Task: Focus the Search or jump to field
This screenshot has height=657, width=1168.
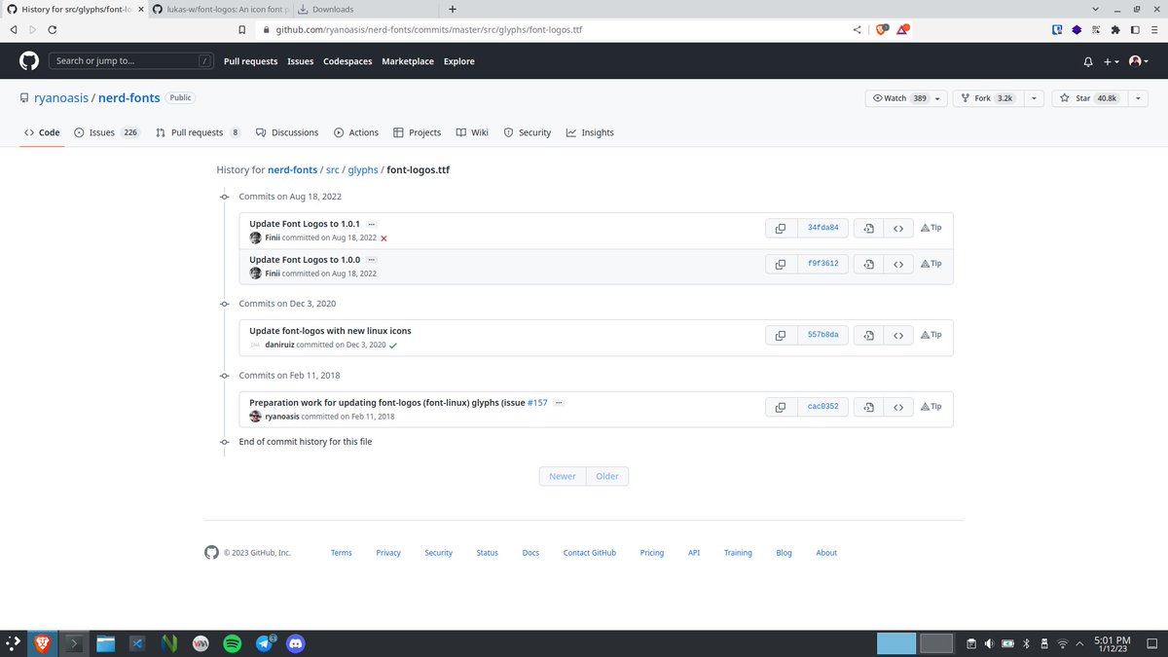Action: pyautogui.click(x=131, y=61)
